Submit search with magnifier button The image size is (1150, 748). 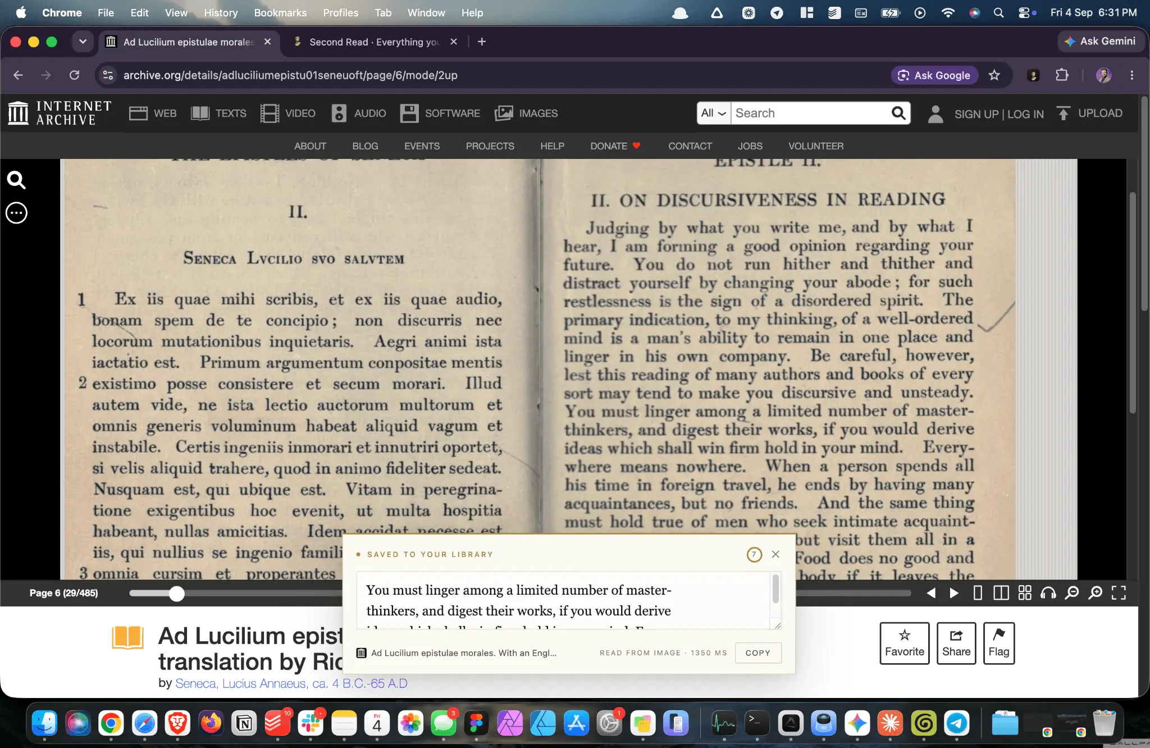coord(898,113)
